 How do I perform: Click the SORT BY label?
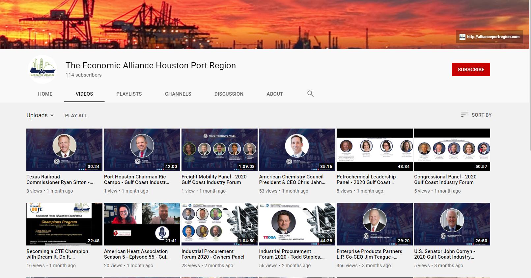click(x=482, y=115)
